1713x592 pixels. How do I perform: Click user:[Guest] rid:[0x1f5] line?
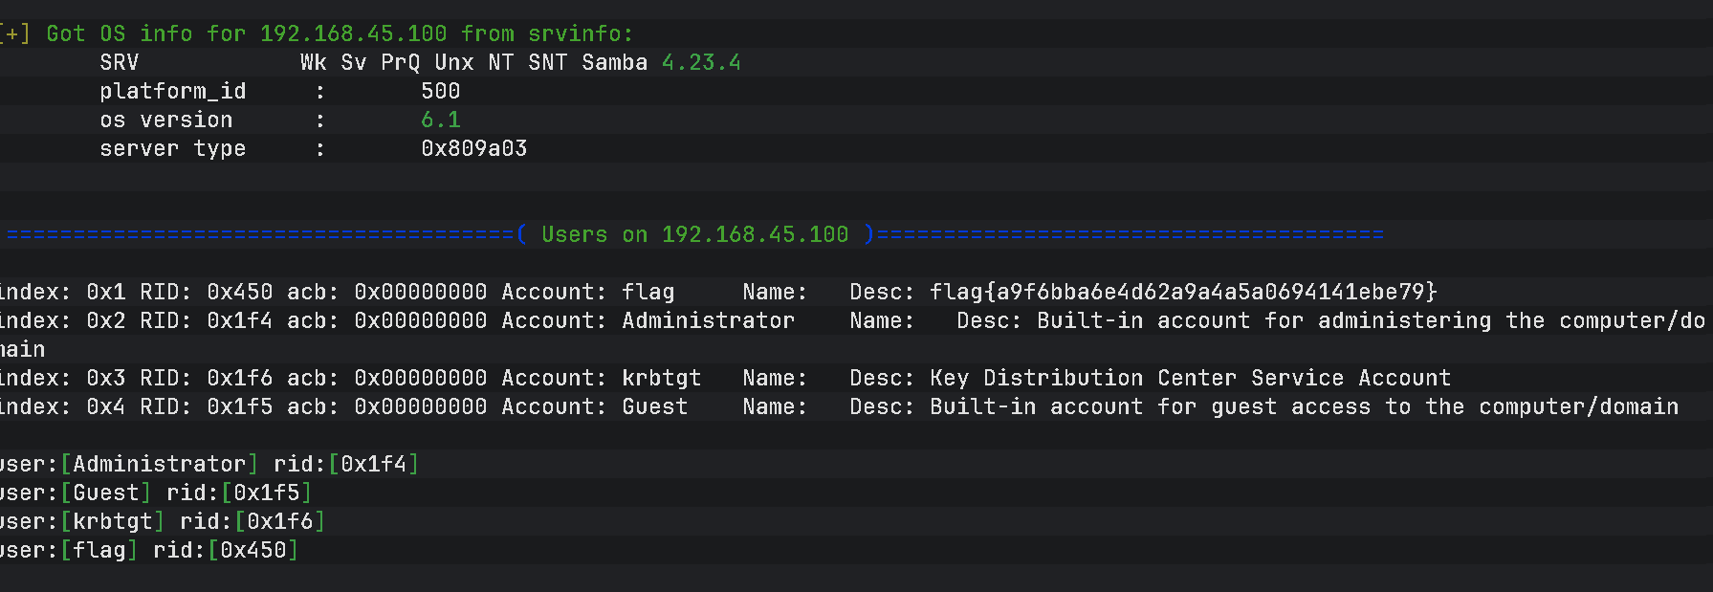[156, 493]
